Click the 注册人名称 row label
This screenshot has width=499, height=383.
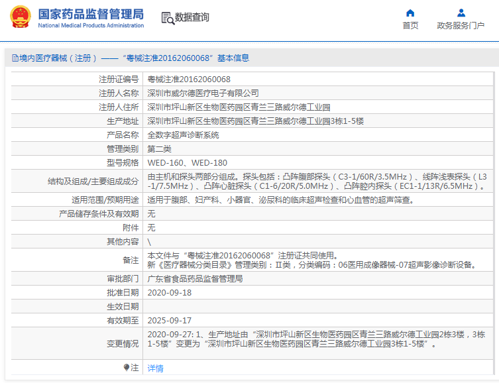pos(119,93)
